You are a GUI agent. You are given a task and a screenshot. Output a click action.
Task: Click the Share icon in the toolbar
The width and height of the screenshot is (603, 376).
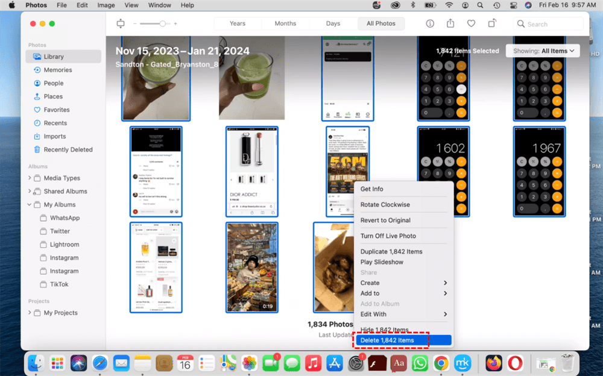click(450, 23)
